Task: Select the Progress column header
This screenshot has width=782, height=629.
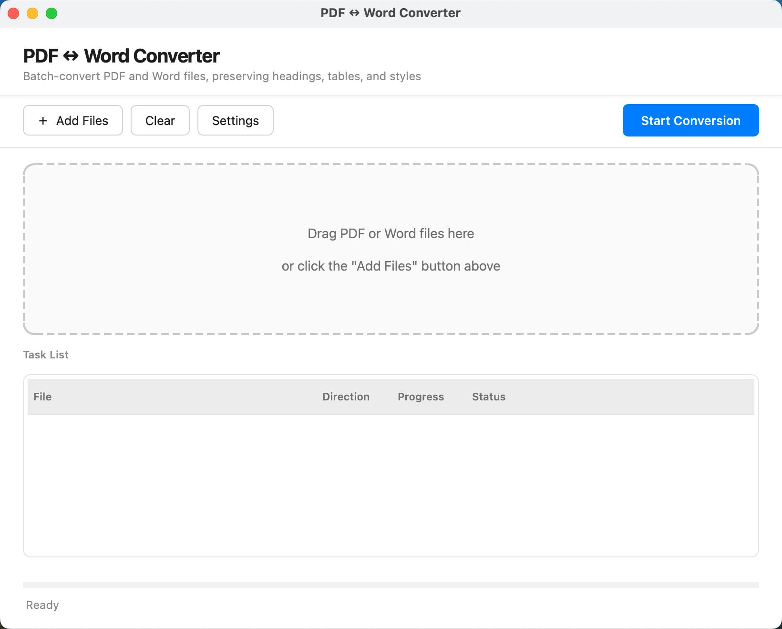Action: [421, 397]
